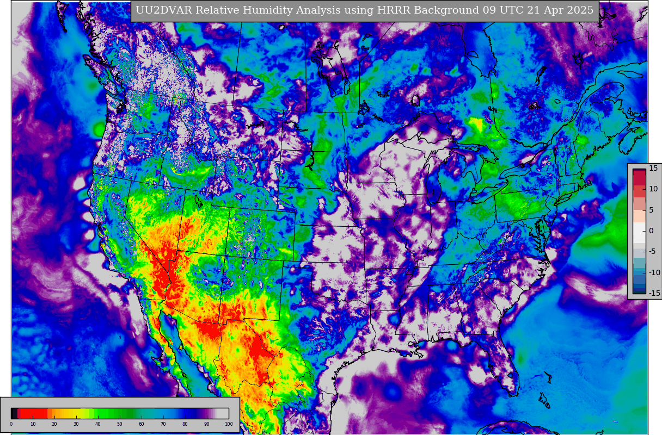Pick the teal swatch on vertical color bar
Viewport: 662px width, 435px height.
click(x=639, y=263)
